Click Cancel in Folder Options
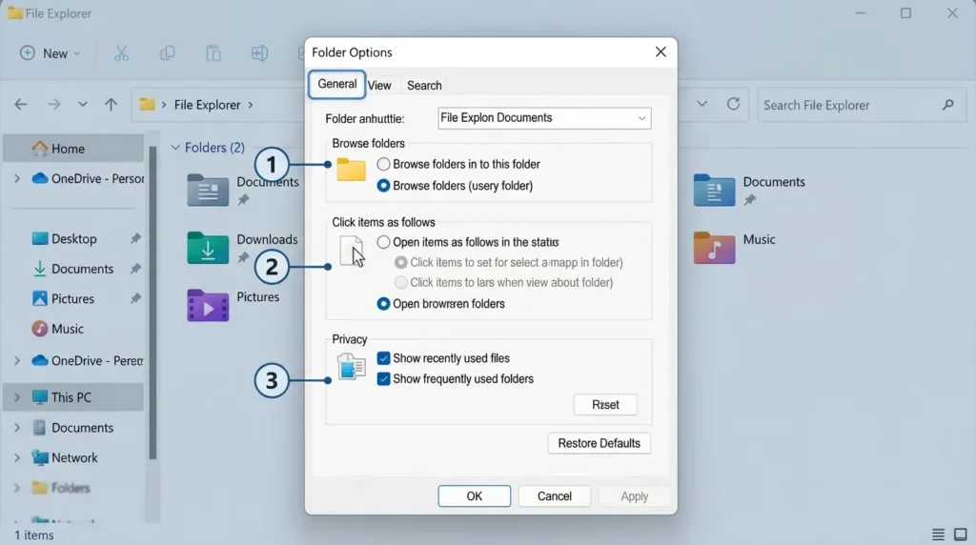This screenshot has height=545, width=976. 555,496
